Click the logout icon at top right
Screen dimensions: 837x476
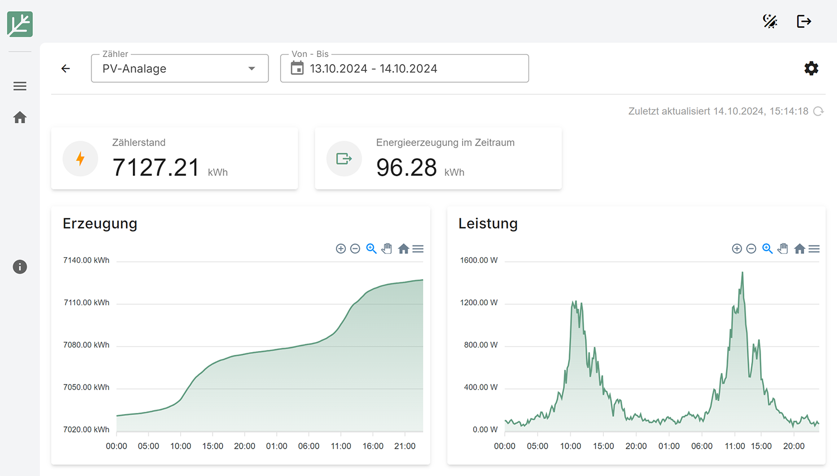coord(804,21)
